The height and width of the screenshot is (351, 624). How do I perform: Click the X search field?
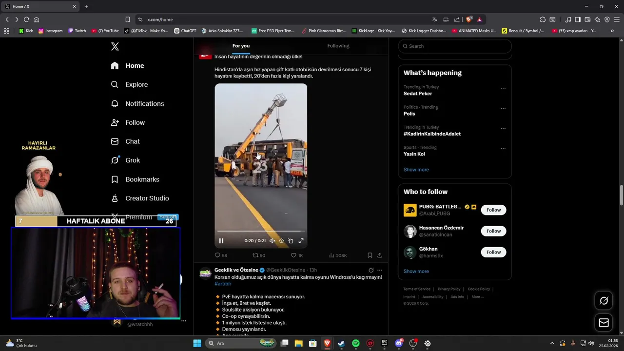coord(455,46)
